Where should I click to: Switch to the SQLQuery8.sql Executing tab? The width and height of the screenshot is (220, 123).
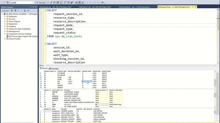[x=135, y=7]
